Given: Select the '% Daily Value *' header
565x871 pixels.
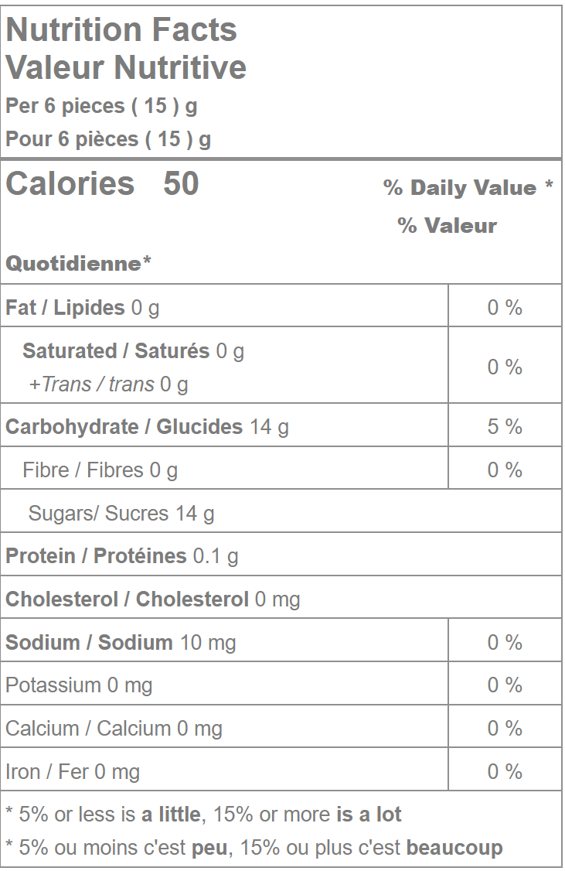Looking at the screenshot, I should pyautogui.click(x=468, y=188).
